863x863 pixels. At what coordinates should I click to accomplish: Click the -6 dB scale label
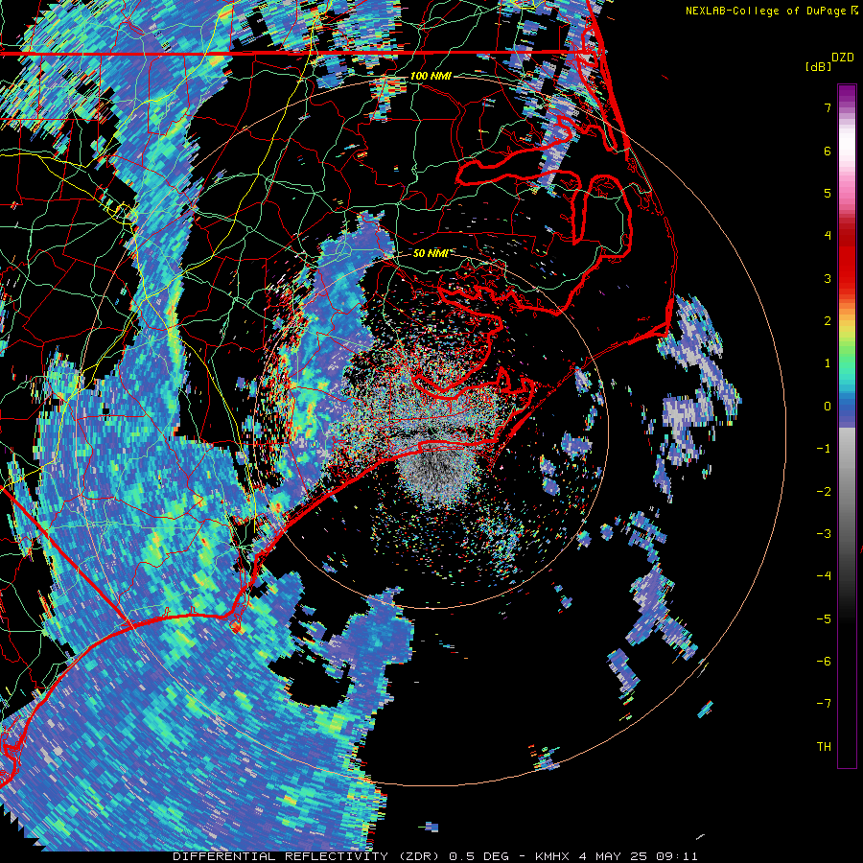[824, 662]
